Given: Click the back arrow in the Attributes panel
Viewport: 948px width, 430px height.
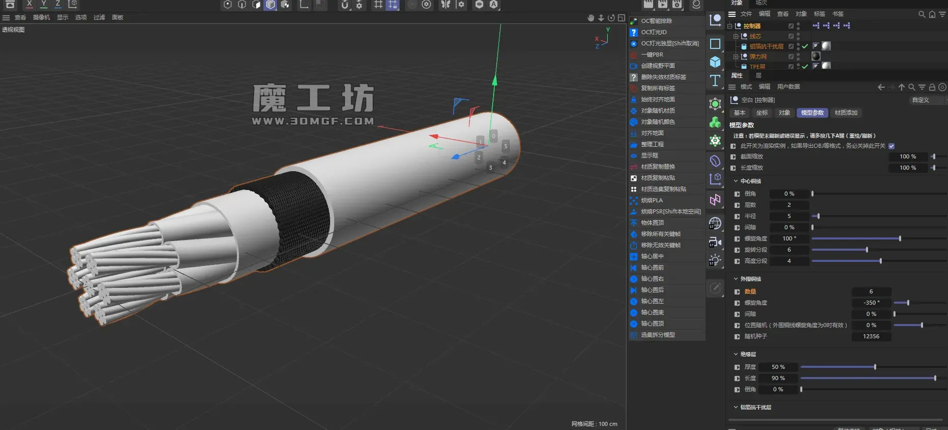Looking at the screenshot, I should pyautogui.click(x=881, y=87).
